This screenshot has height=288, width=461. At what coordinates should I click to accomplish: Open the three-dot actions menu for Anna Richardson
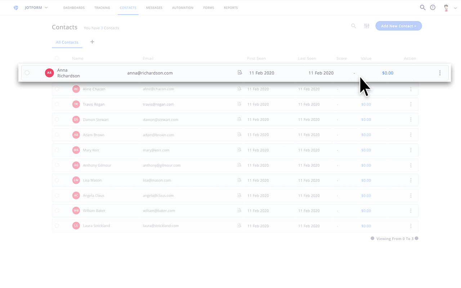(x=440, y=73)
